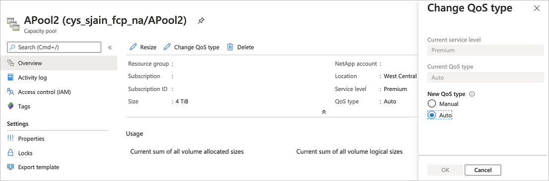This screenshot has height=181, width=549.
Task: Click the Change QoS type pencil icon
Action: (167, 47)
